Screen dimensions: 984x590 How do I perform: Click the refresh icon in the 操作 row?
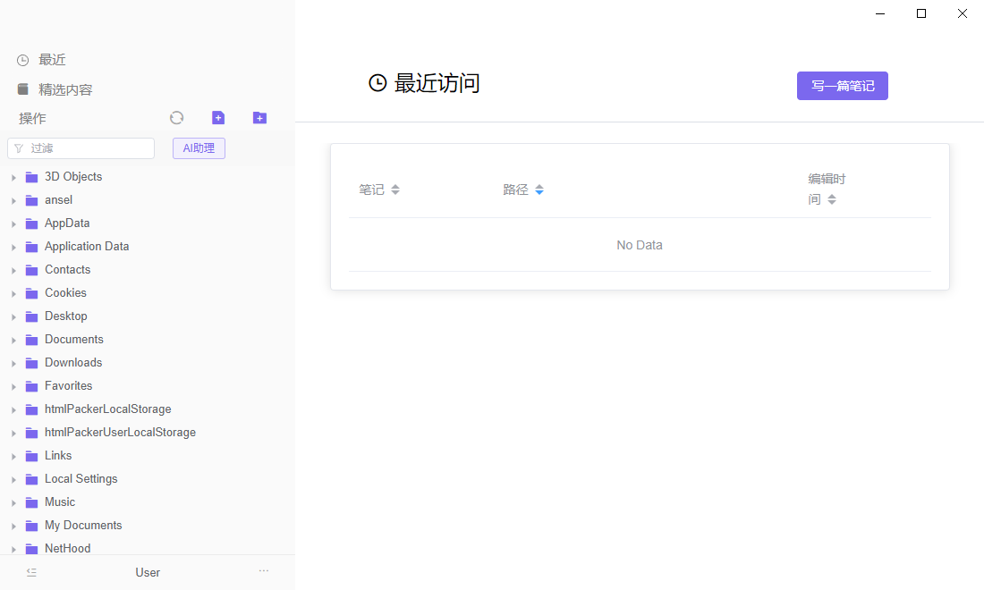click(176, 117)
